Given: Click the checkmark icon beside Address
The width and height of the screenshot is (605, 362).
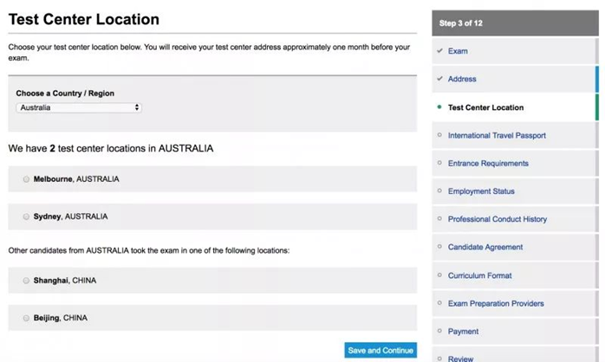Looking at the screenshot, I should 439,79.
